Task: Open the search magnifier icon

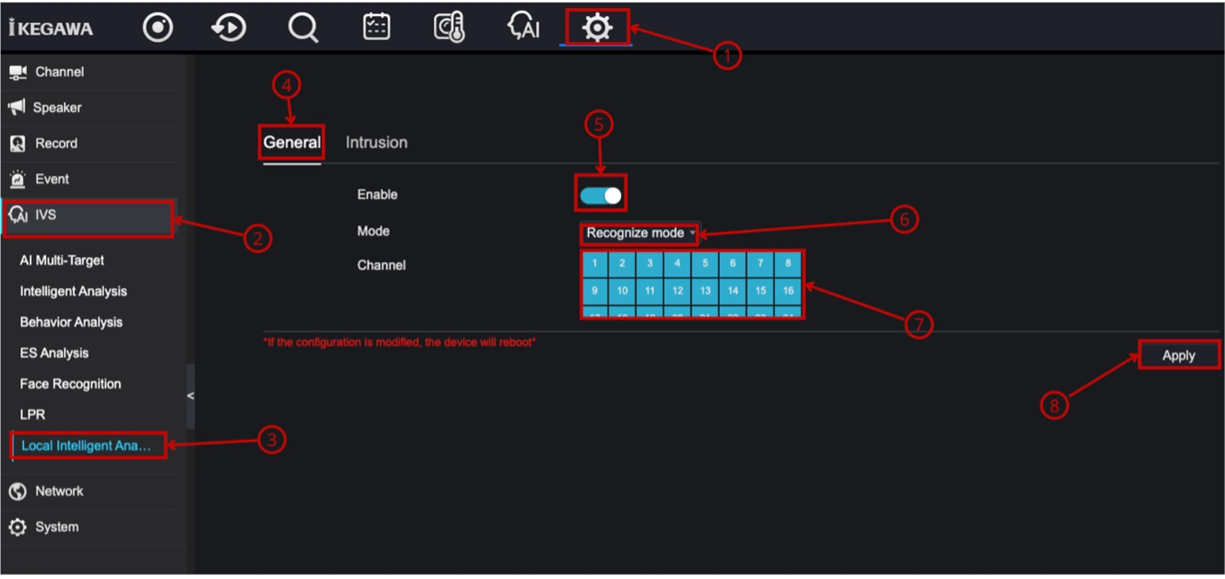Action: 303,28
